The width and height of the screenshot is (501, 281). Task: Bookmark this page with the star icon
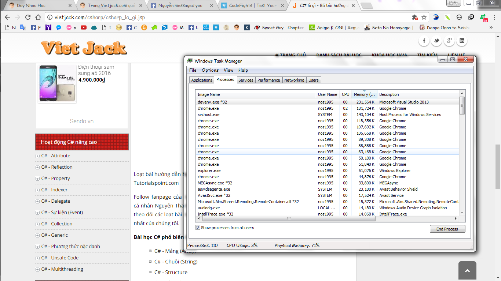424,17
